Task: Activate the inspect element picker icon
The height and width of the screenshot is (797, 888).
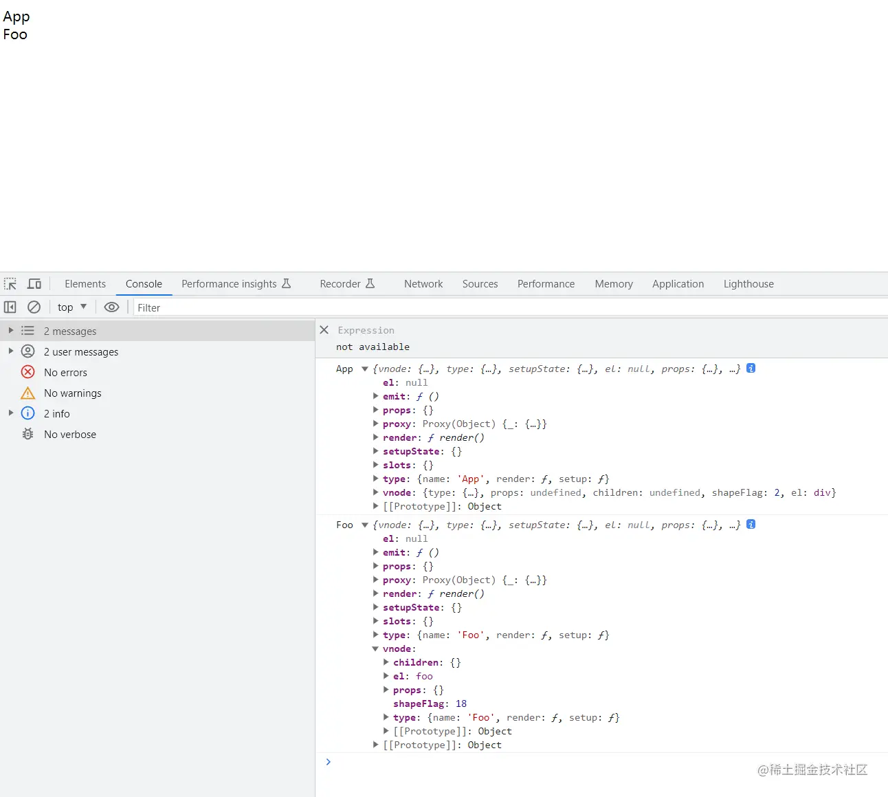Action: click(x=10, y=284)
